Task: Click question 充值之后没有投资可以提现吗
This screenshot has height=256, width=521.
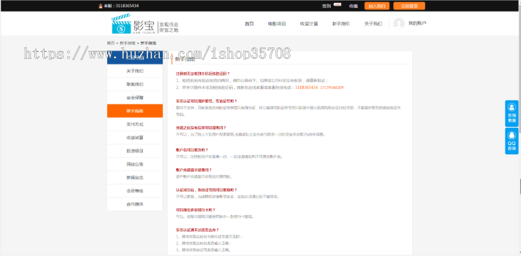Action: pos(201,128)
